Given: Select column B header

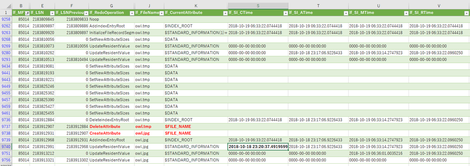Looking at the screenshot, I should [21, 5].
